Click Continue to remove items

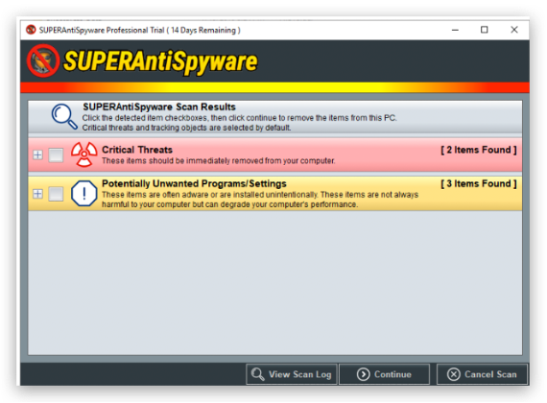[385, 374]
